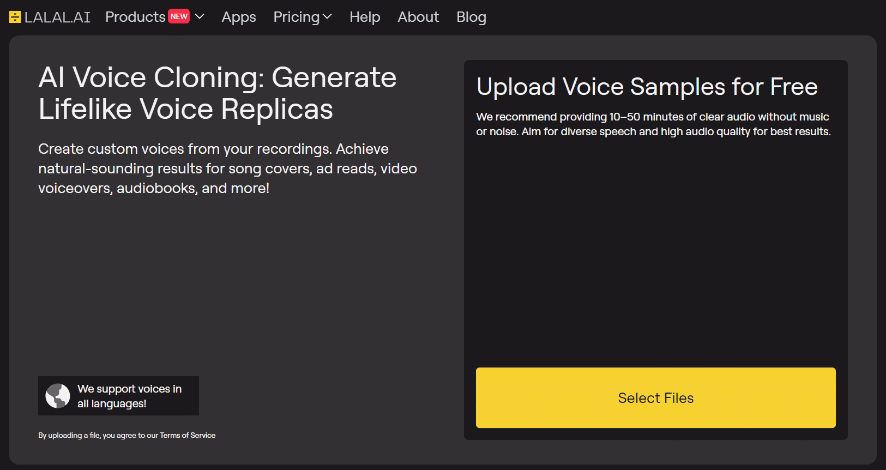Expand the Products dropdown chevron

(x=200, y=17)
